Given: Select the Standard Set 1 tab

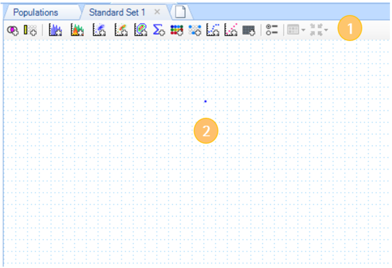Looking at the screenshot, I should pyautogui.click(x=117, y=13).
